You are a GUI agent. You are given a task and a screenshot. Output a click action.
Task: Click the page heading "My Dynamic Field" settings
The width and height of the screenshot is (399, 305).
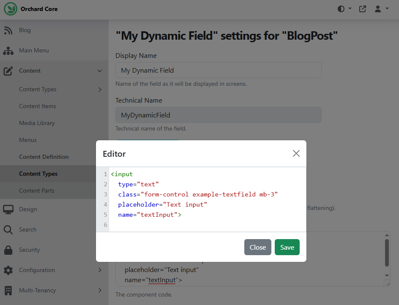(x=227, y=35)
